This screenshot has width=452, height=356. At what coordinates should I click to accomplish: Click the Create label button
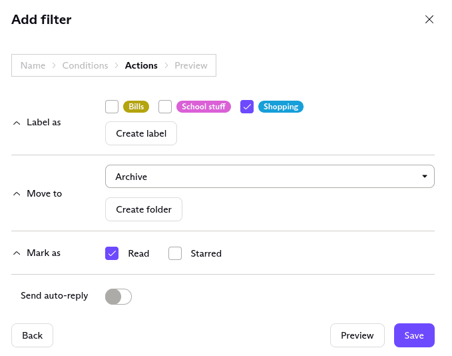(x=141, y=133)
